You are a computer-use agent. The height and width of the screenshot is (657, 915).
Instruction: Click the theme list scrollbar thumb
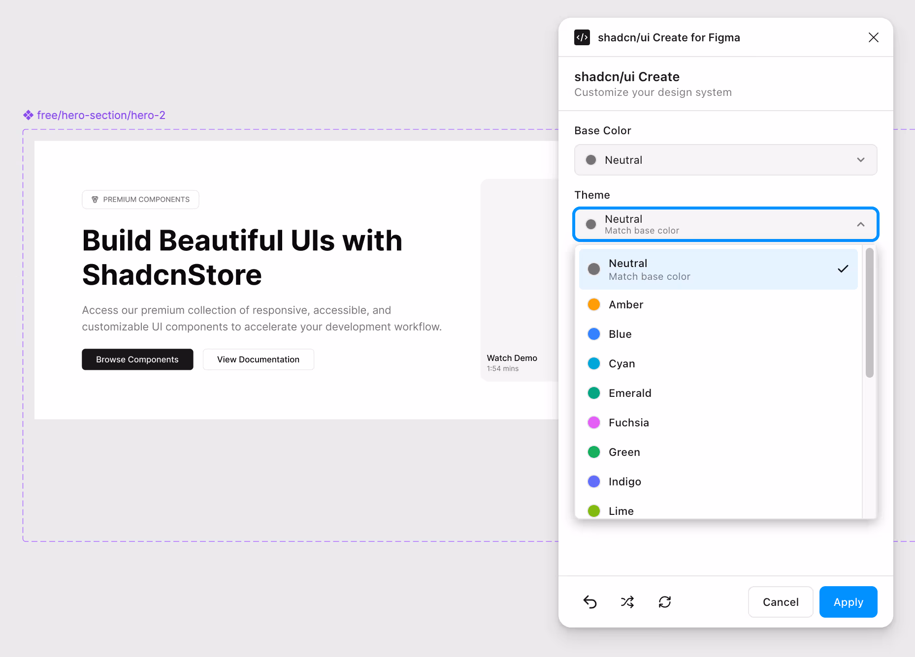[x=870, y=313]
